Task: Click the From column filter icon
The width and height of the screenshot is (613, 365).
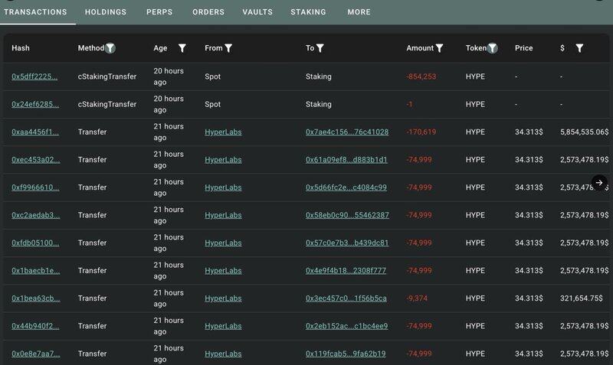Action: (228, 48)
